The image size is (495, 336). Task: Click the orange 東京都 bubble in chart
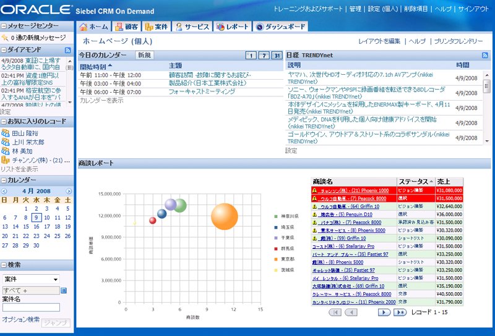pyautogui.click(x=225, y=217)
